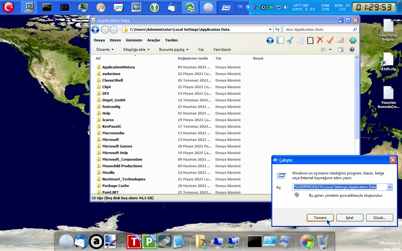This screenshot has height=251, width=402.
Task: Click the Yeni klasör button
Action: (222, 50)
